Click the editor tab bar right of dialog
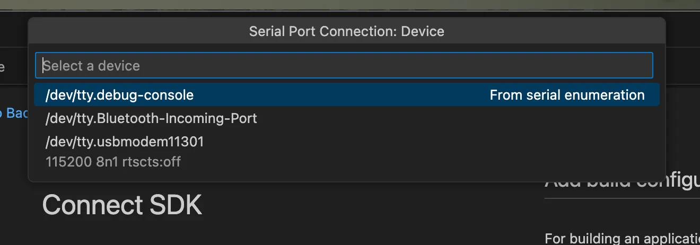 coord(683,67)
